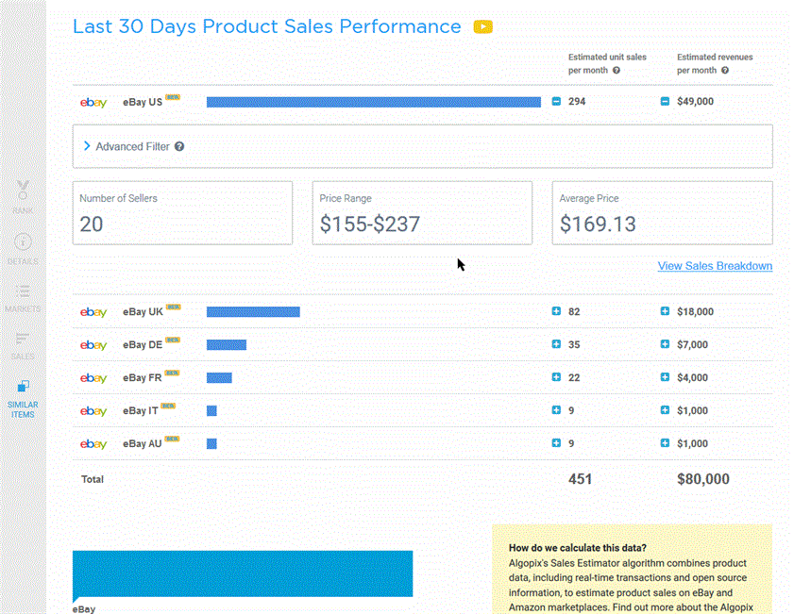
Task: Click the 294 unit sales value
Action: [x=577, y=102]
